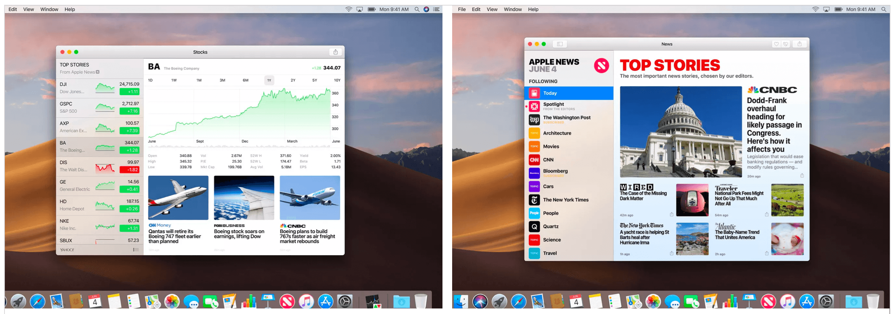Click the share button in News toolbar
Viewport: 896px width, 314px height.
[799, 44]
